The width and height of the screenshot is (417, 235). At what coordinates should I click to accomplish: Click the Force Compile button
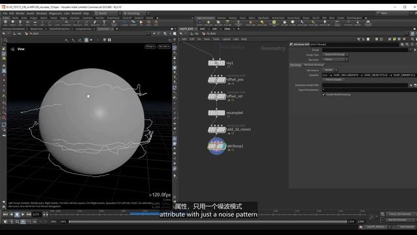click(x=334, y=80)
